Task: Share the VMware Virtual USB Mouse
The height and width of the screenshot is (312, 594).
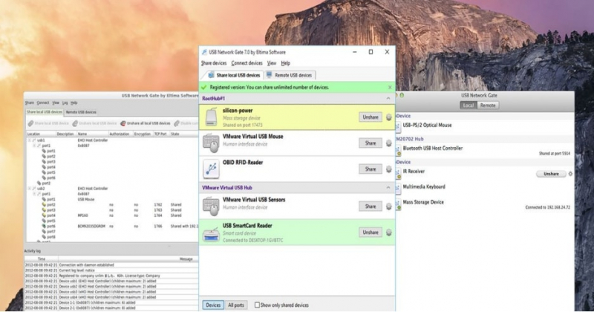Action: coord(371,143)
